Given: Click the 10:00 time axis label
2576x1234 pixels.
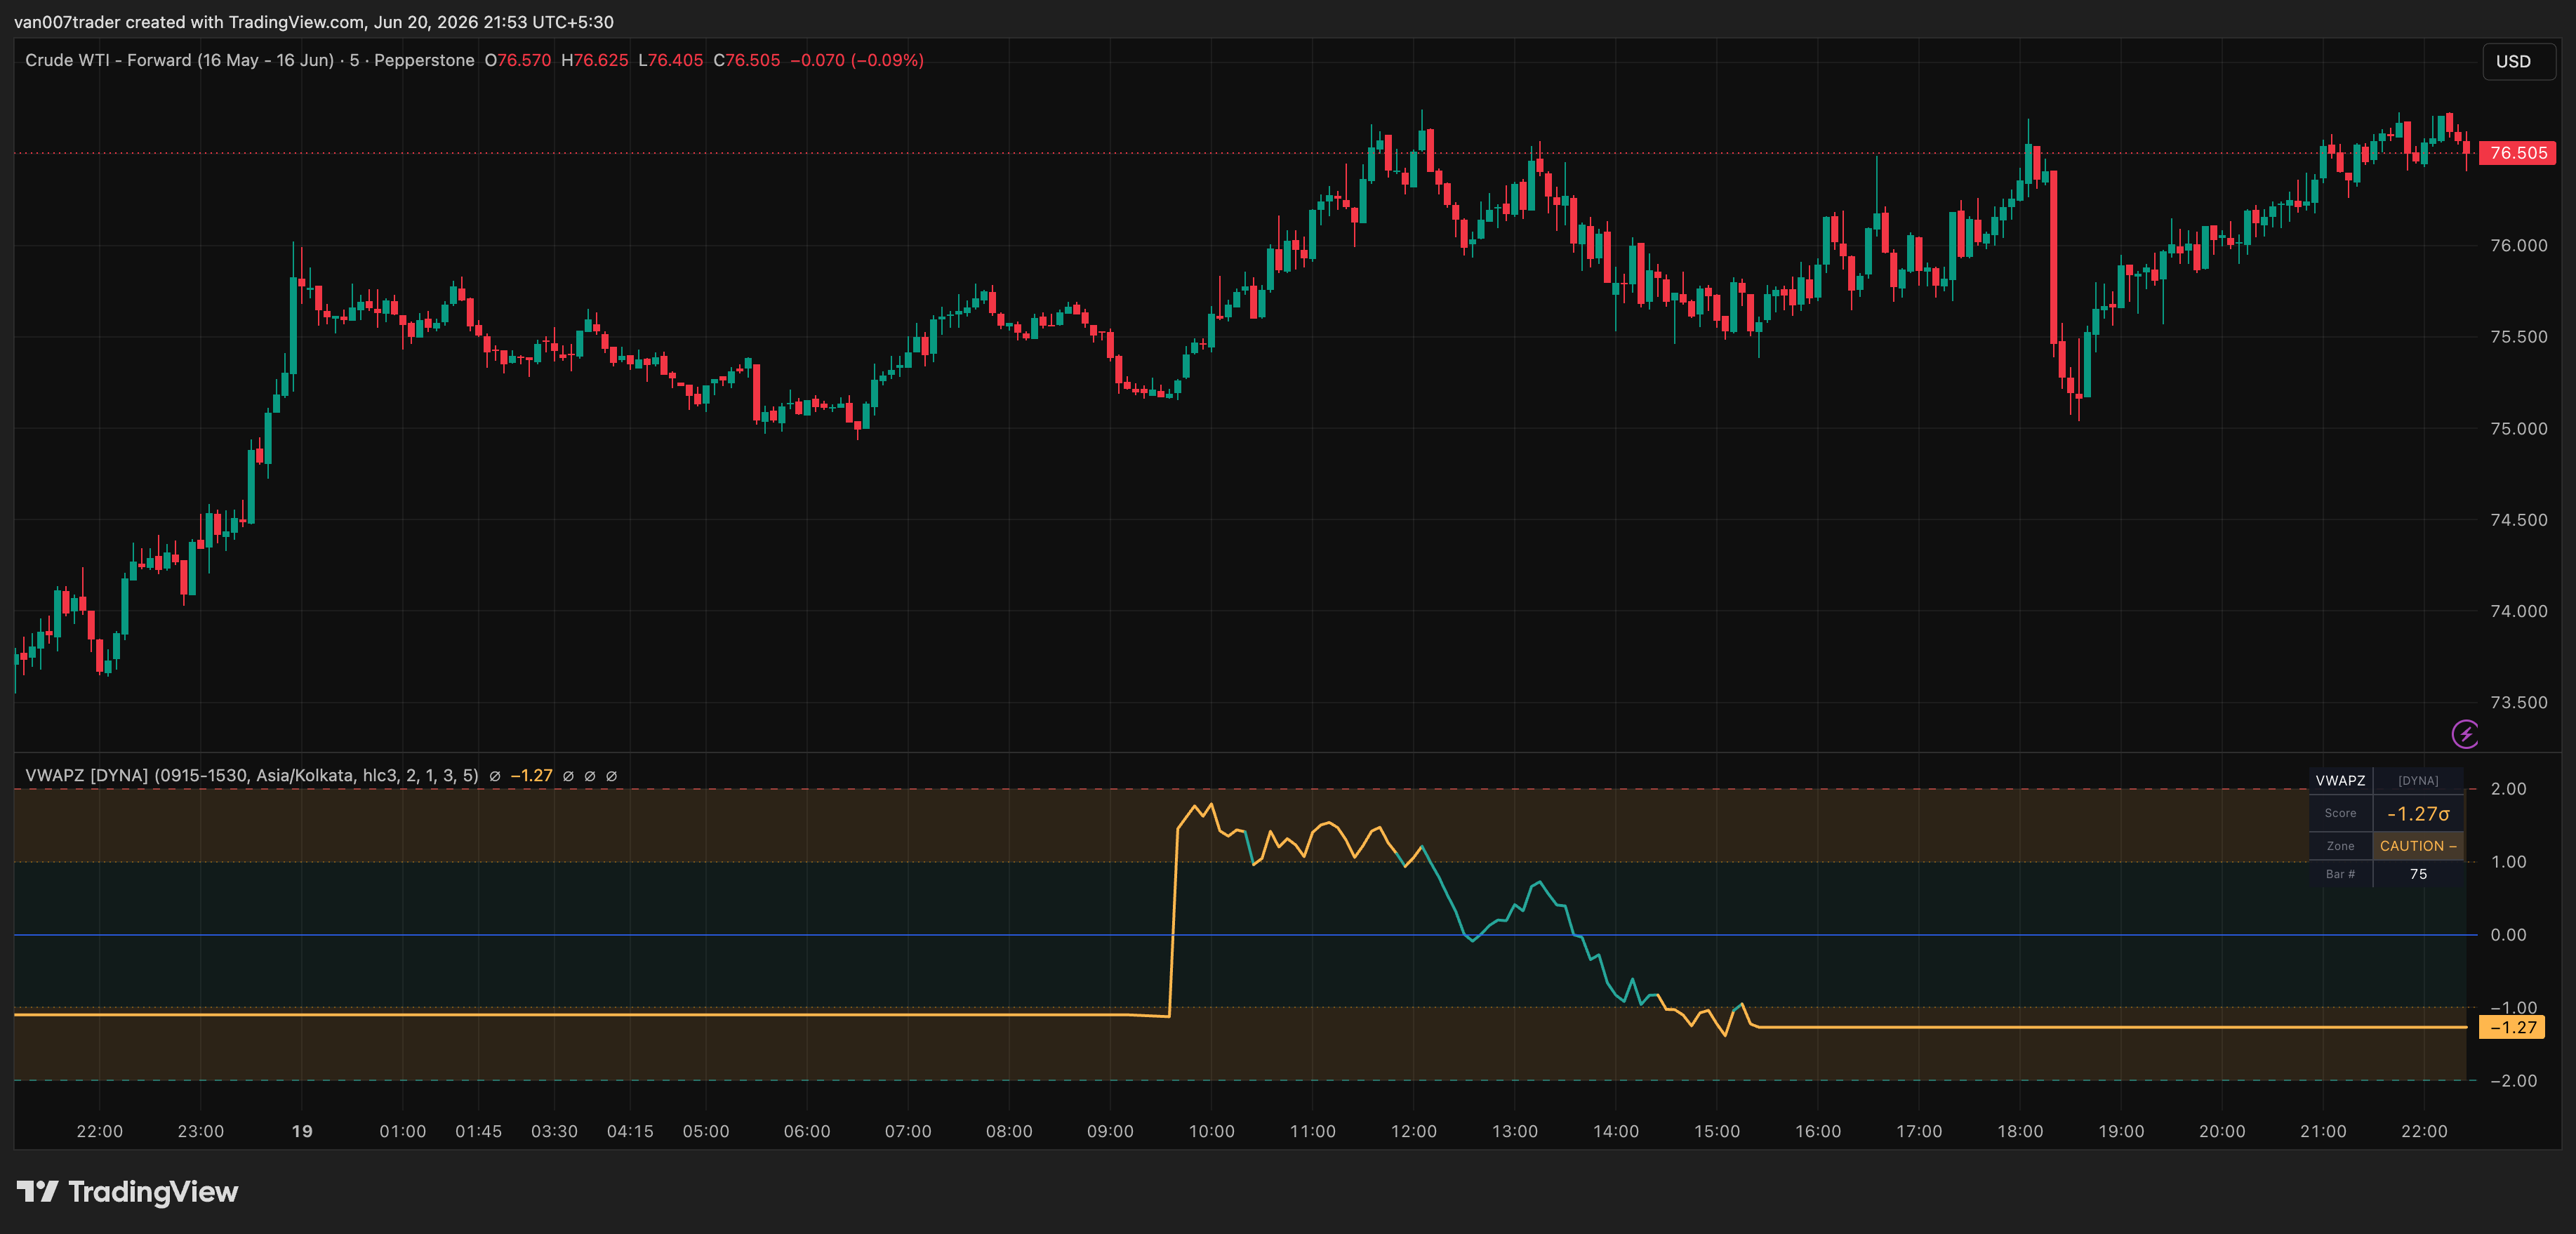Looking at the screenshot, I should (1212, 1132).
